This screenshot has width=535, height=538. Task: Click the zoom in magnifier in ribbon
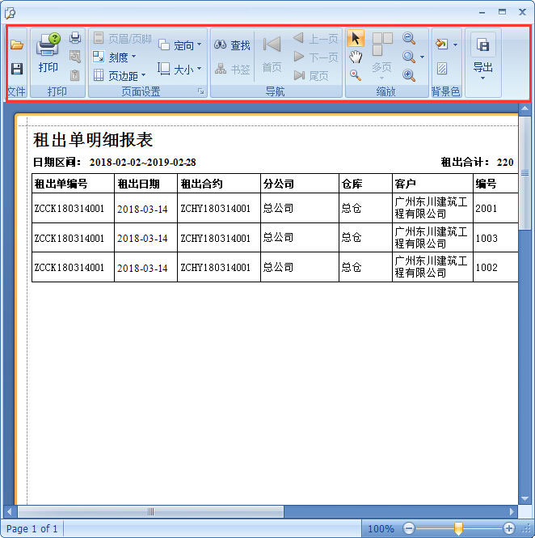click(409, 75)
